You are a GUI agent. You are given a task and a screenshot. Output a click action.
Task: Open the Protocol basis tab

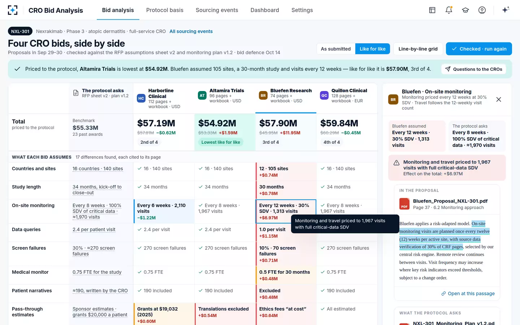tap(165, 10)
